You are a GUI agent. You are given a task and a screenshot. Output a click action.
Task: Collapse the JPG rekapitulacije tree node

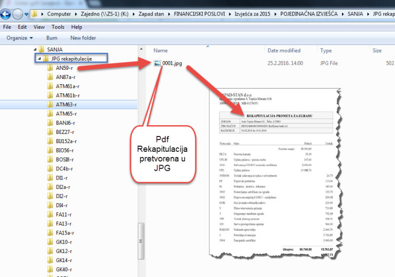click(x=39, y=59)
